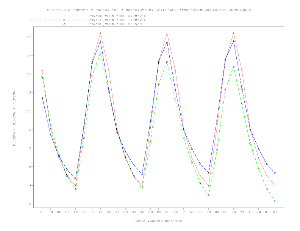Click x-axis tick label 51
The width and height of the screenshot is (300, 231).
coord(184,212)
